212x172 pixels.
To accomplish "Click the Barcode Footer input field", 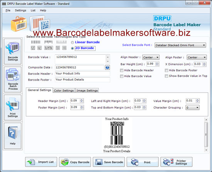I will (82, 79).
